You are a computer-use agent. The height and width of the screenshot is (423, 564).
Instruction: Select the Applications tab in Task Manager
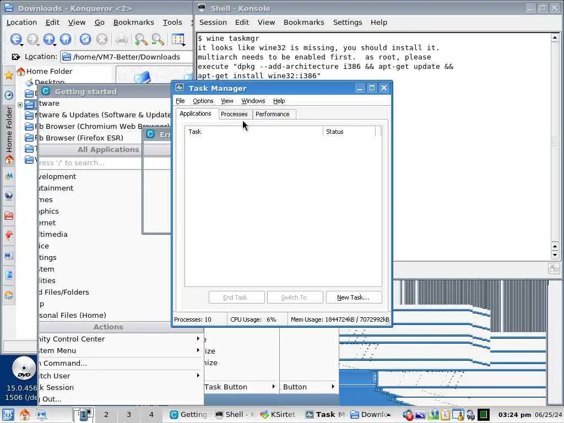pos(196,113)
